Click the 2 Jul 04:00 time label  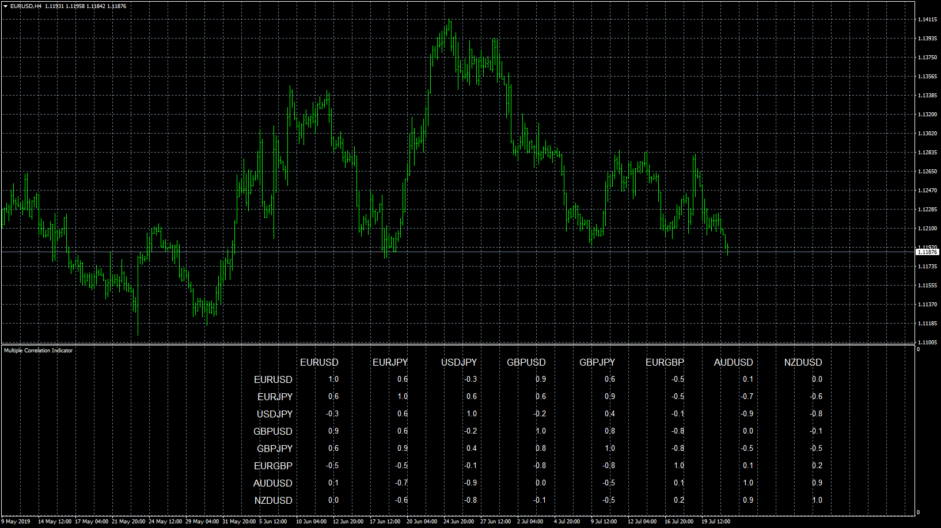[x=530, y=522]
